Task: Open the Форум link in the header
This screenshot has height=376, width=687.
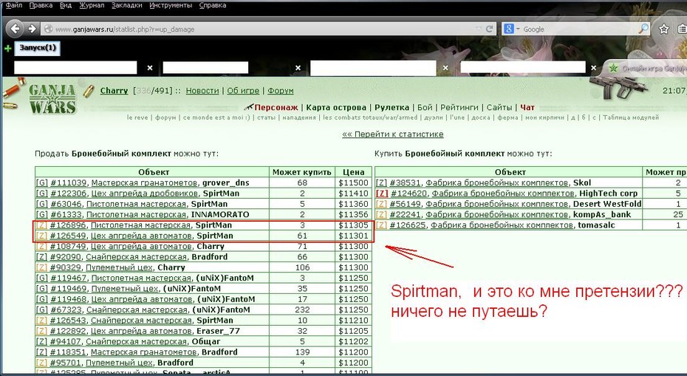Action: [x=281, y=91]
